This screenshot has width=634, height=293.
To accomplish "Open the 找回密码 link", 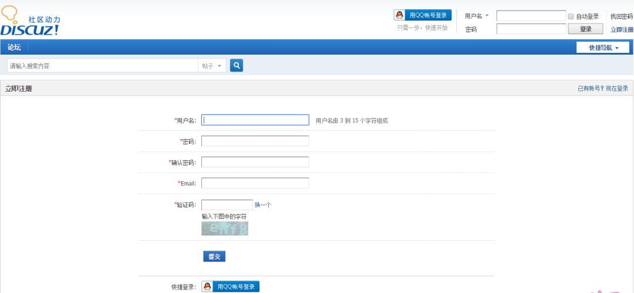I will (x=622, y=16).
